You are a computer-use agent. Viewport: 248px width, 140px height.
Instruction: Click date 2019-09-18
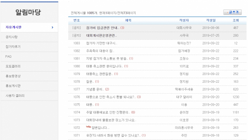[x=211, y=135]
